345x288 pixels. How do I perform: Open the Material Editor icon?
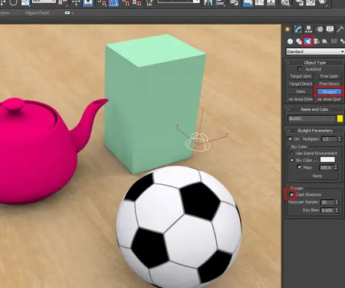pyautogui.click(x=285, y=3)
